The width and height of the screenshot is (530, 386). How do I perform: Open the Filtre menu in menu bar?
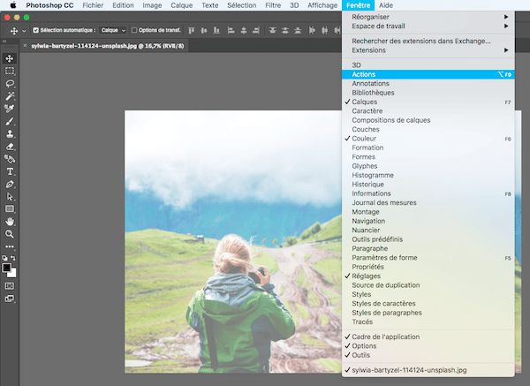tap(273, 5)
